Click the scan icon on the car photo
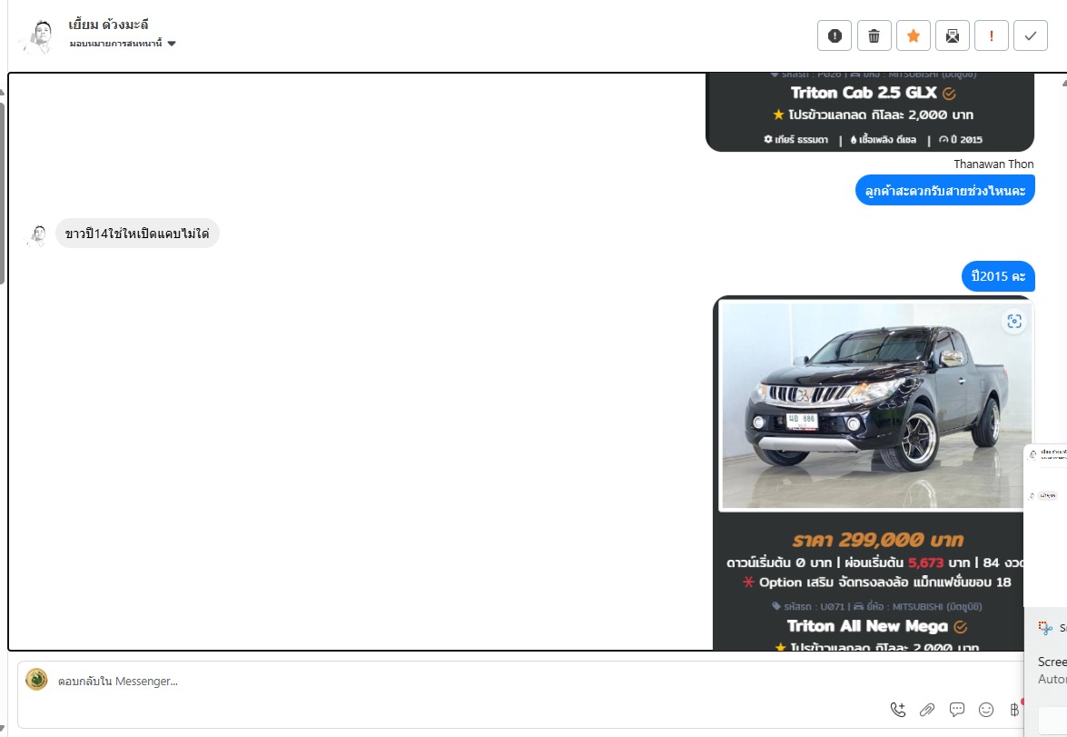 [x=1014, y=322]
